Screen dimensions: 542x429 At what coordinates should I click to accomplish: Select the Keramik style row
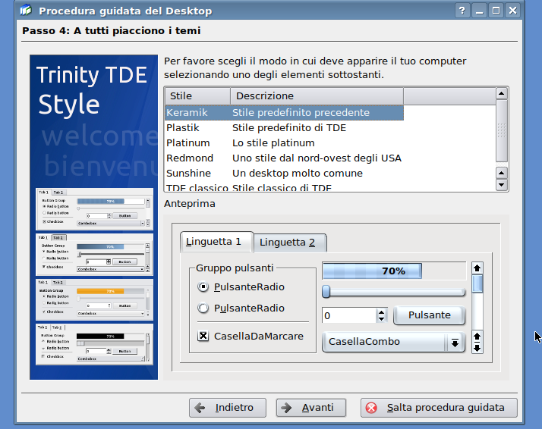tap(284, 112)
